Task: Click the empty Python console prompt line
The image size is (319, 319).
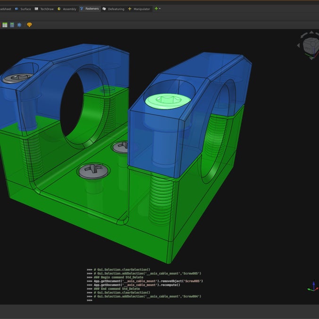Action: 90,300
